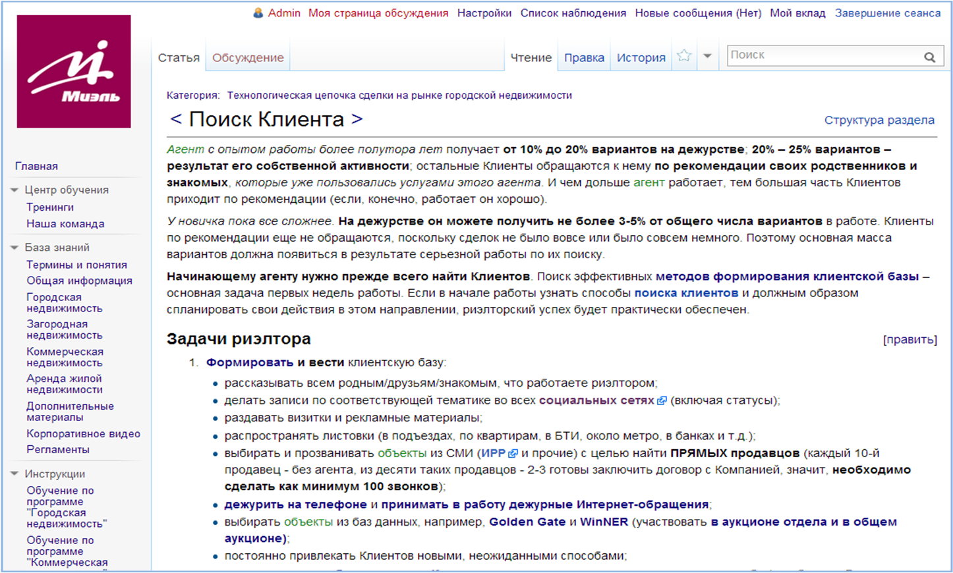Add page to watchlist with star icon
The height and width of the screenshot is (573, 953).
[684, 56]
